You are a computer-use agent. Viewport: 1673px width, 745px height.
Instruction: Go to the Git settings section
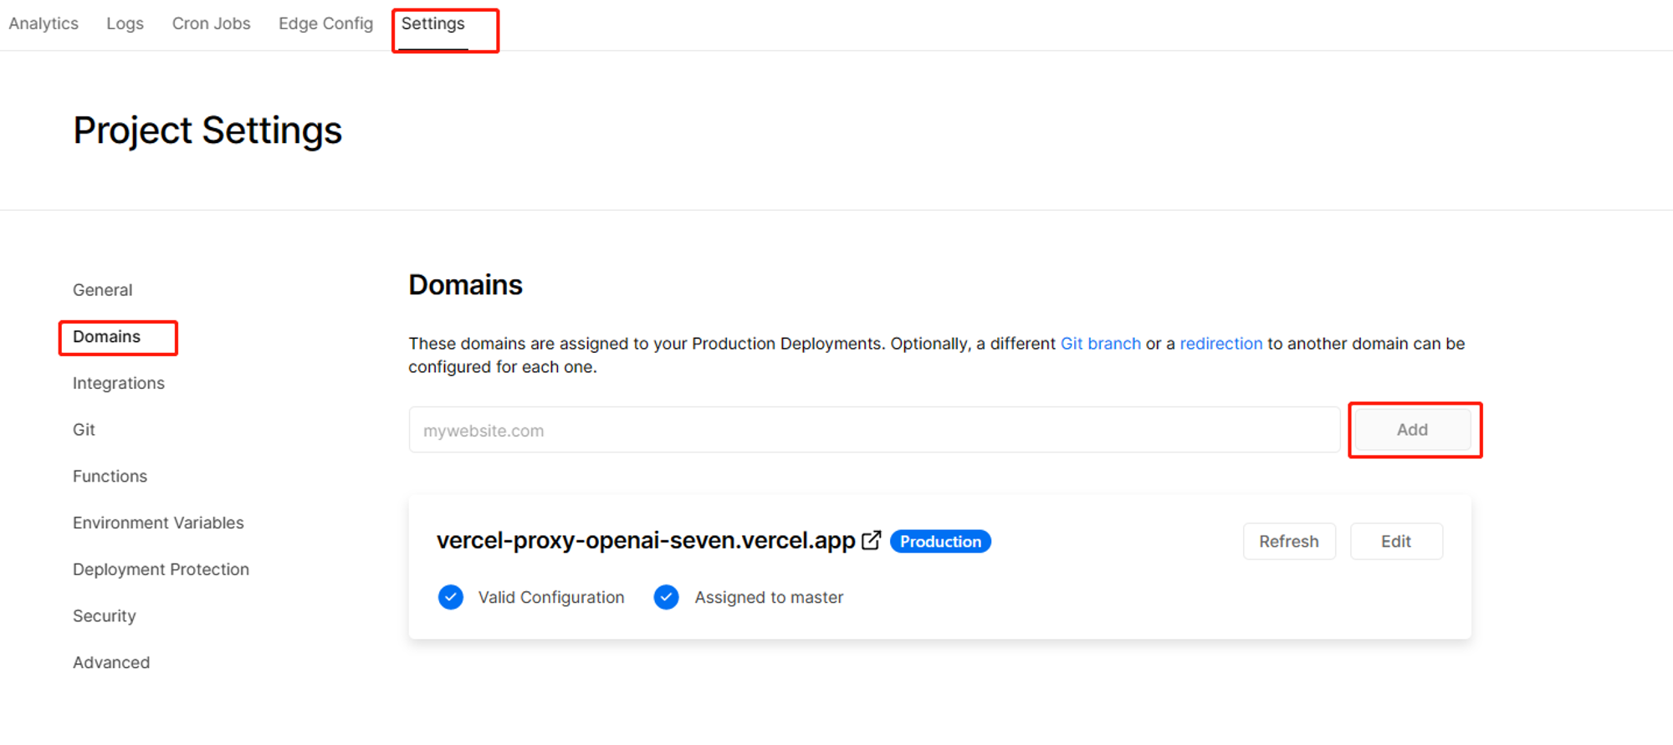click(84, 430)
